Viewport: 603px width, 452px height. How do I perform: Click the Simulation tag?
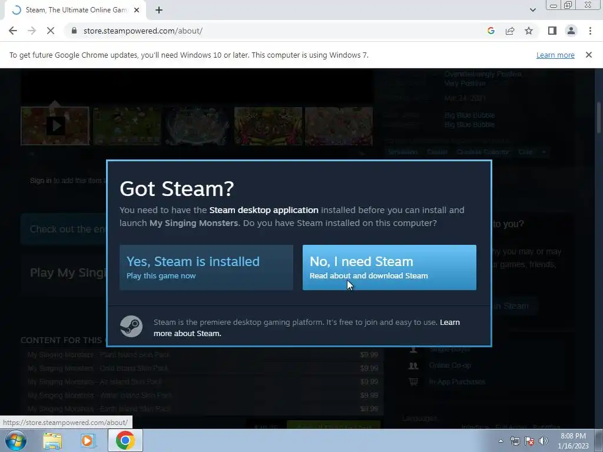tap(403, 152)
